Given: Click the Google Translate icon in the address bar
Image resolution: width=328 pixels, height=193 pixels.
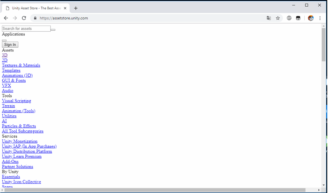Looking at the screenshot, I should 268,18.
